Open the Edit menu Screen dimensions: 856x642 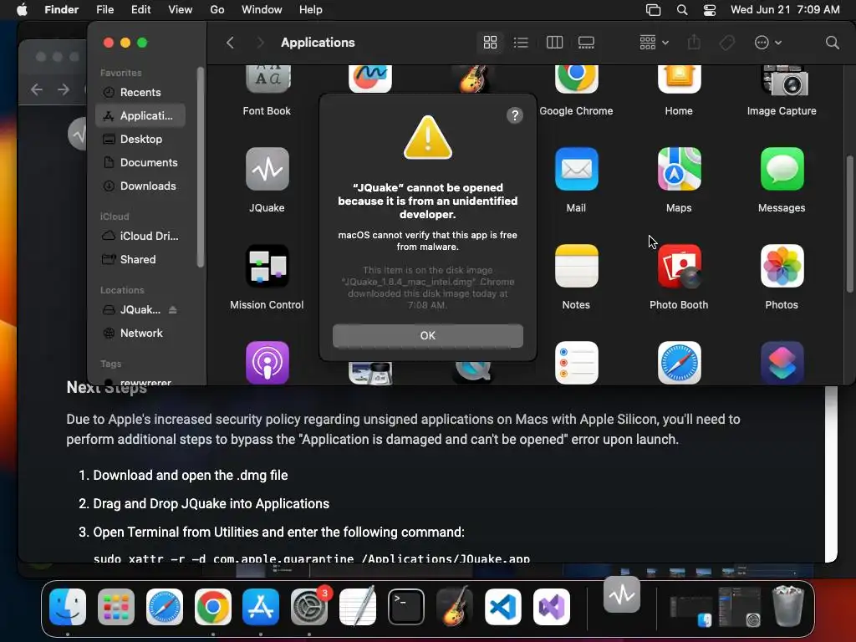[140, 10]
